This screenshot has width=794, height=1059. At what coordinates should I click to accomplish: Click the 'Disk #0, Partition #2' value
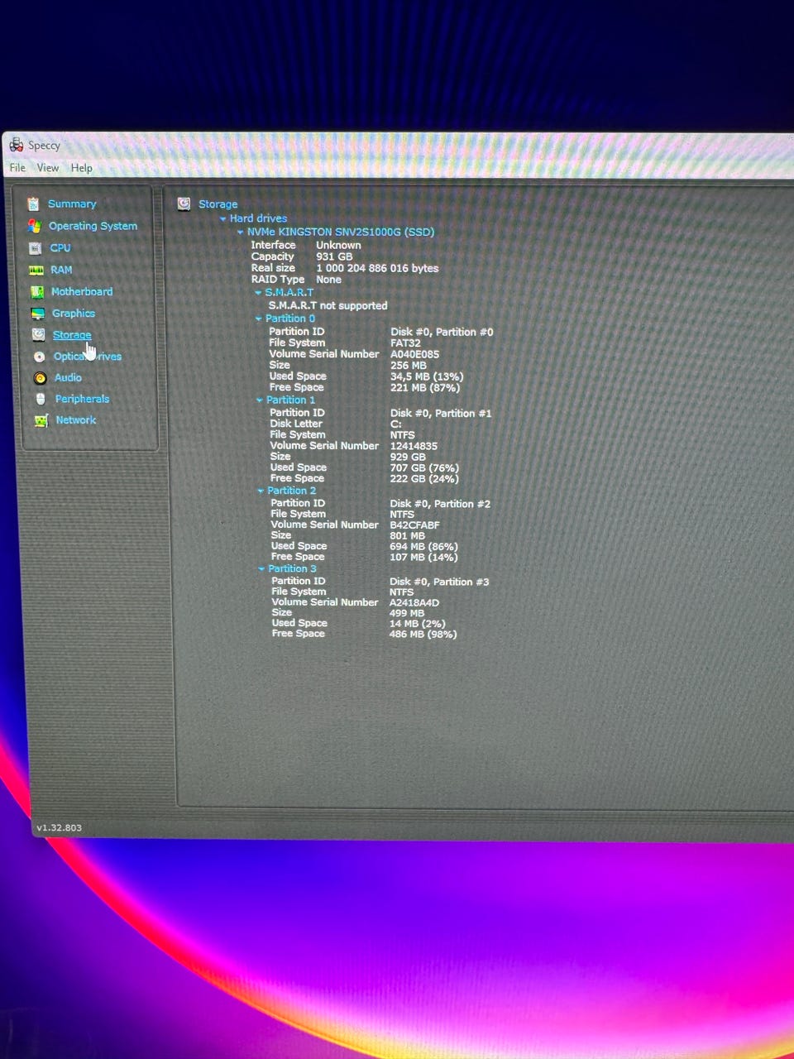coord(440,504)
